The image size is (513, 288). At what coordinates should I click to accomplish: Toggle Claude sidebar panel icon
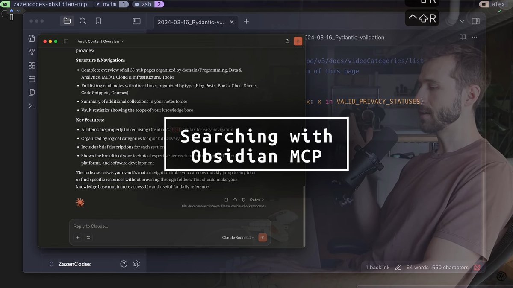(x=66, y=41)
